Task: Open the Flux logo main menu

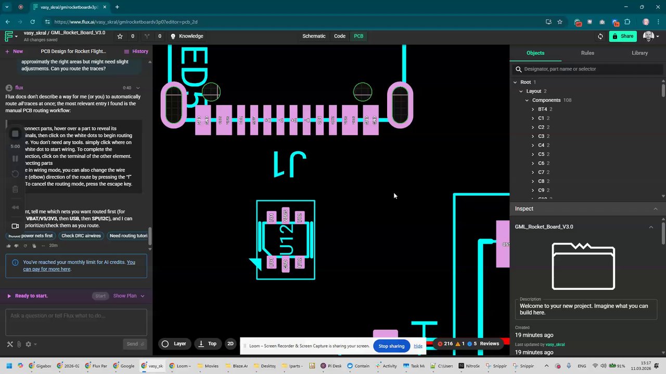Action: (x=10, y=36)
